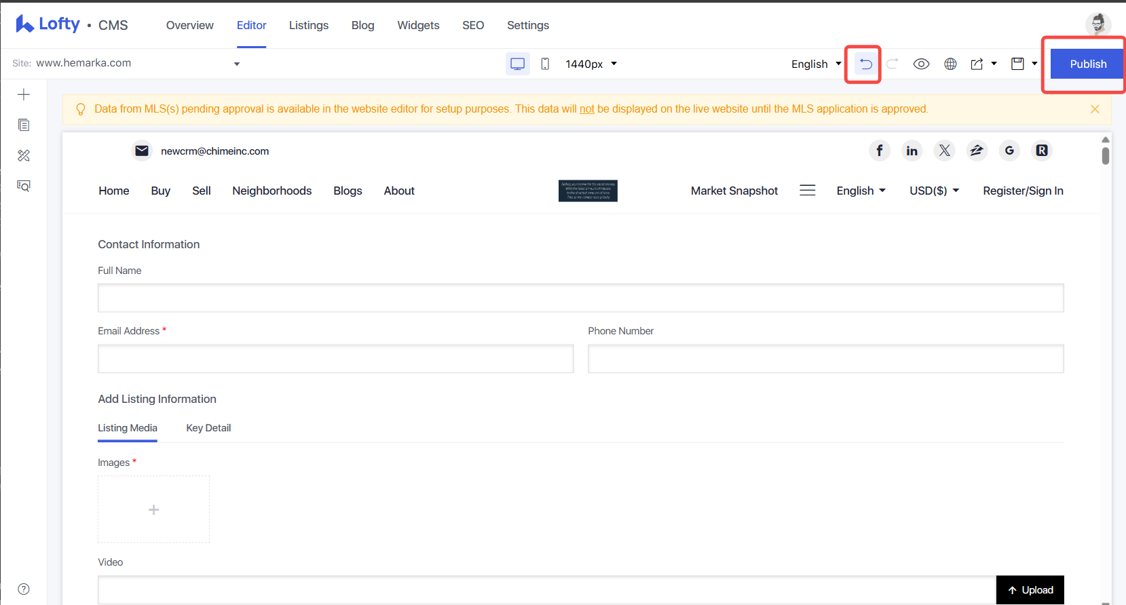Click the Upload video button
The width and height of the screenshot is (1126, 605).
coord(1030,589)
